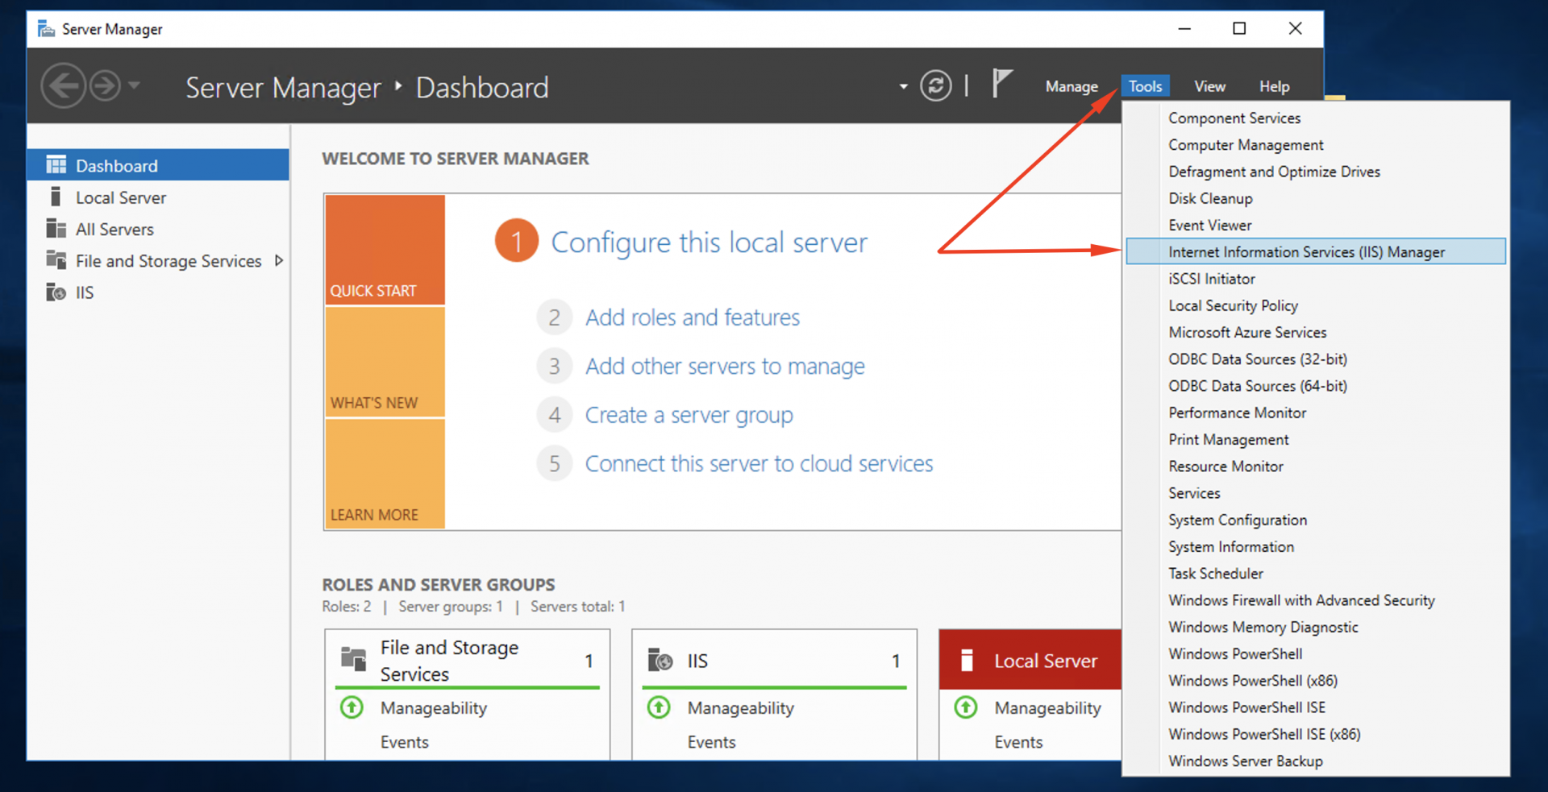The width and height of the screenshot is (1548, 792).
Task: Open the Help menu
Action: point(1274,86)
